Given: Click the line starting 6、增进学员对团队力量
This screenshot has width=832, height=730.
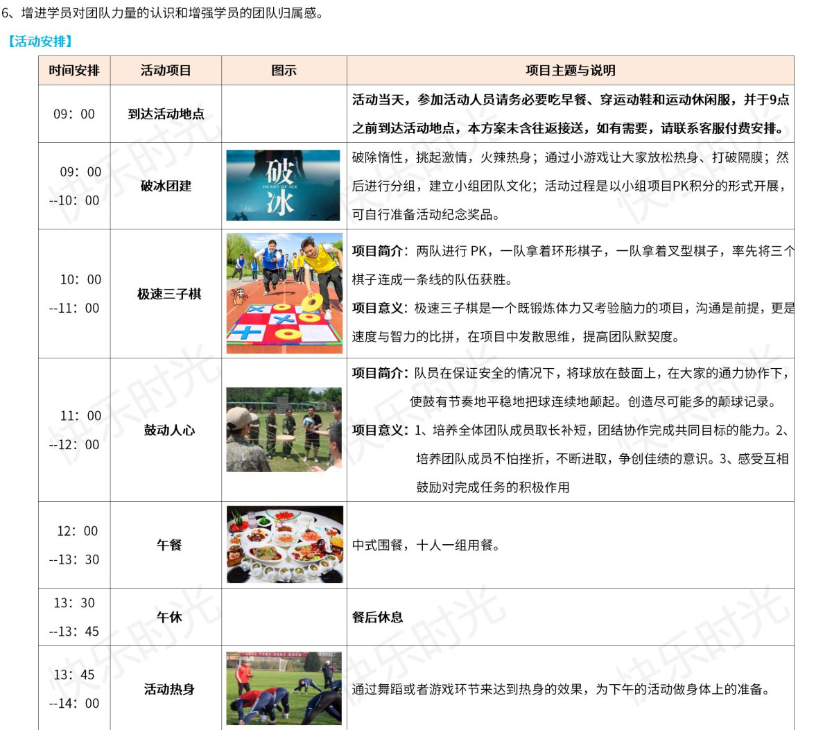Looking at the screenshot, I should tap(163, 13).
